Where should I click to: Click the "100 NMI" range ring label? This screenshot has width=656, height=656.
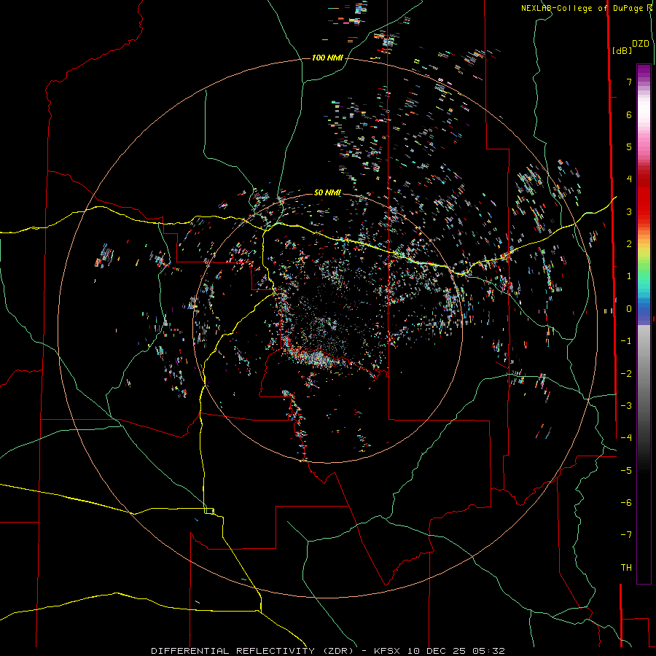point(327,58)
